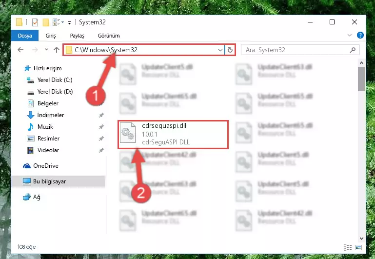Viewport: 375px width, 259px height.
Task: Maximize the System32 window
Action: click(x=332, y=22)
